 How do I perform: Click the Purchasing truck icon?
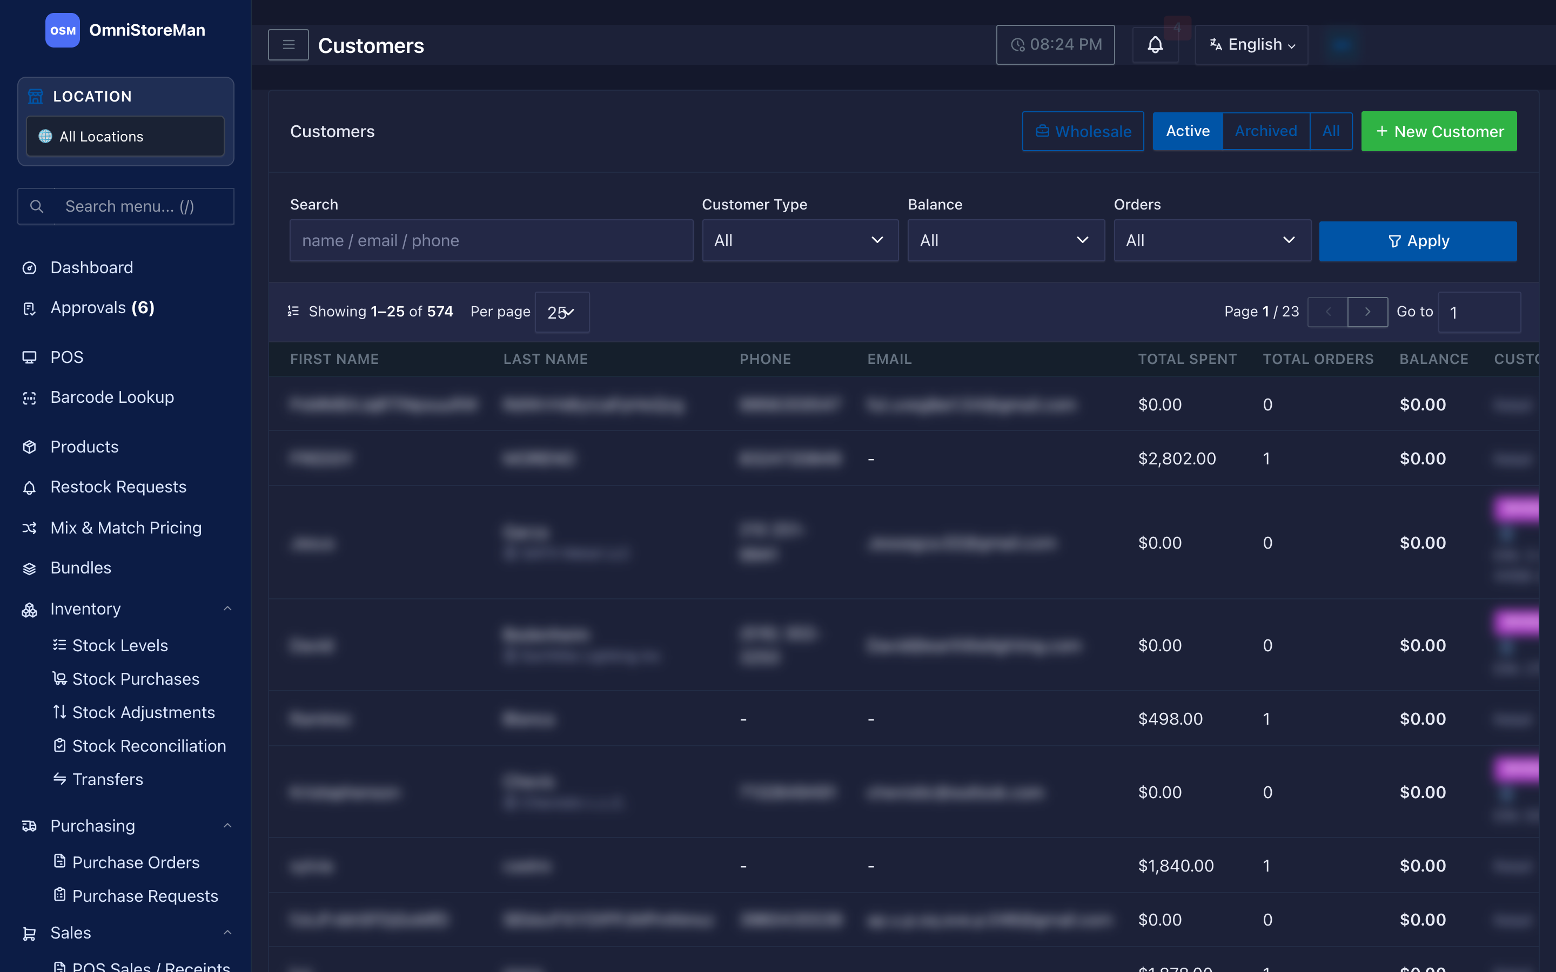[30, 826]
